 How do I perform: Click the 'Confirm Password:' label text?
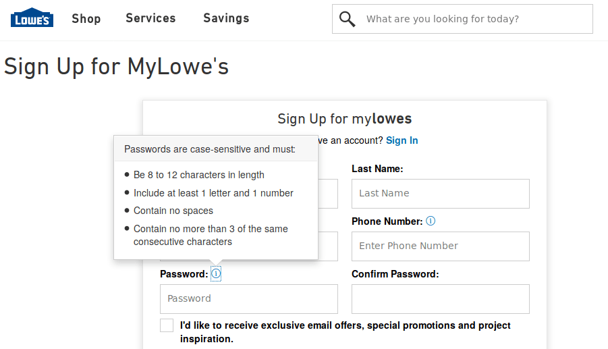(395, 274)
